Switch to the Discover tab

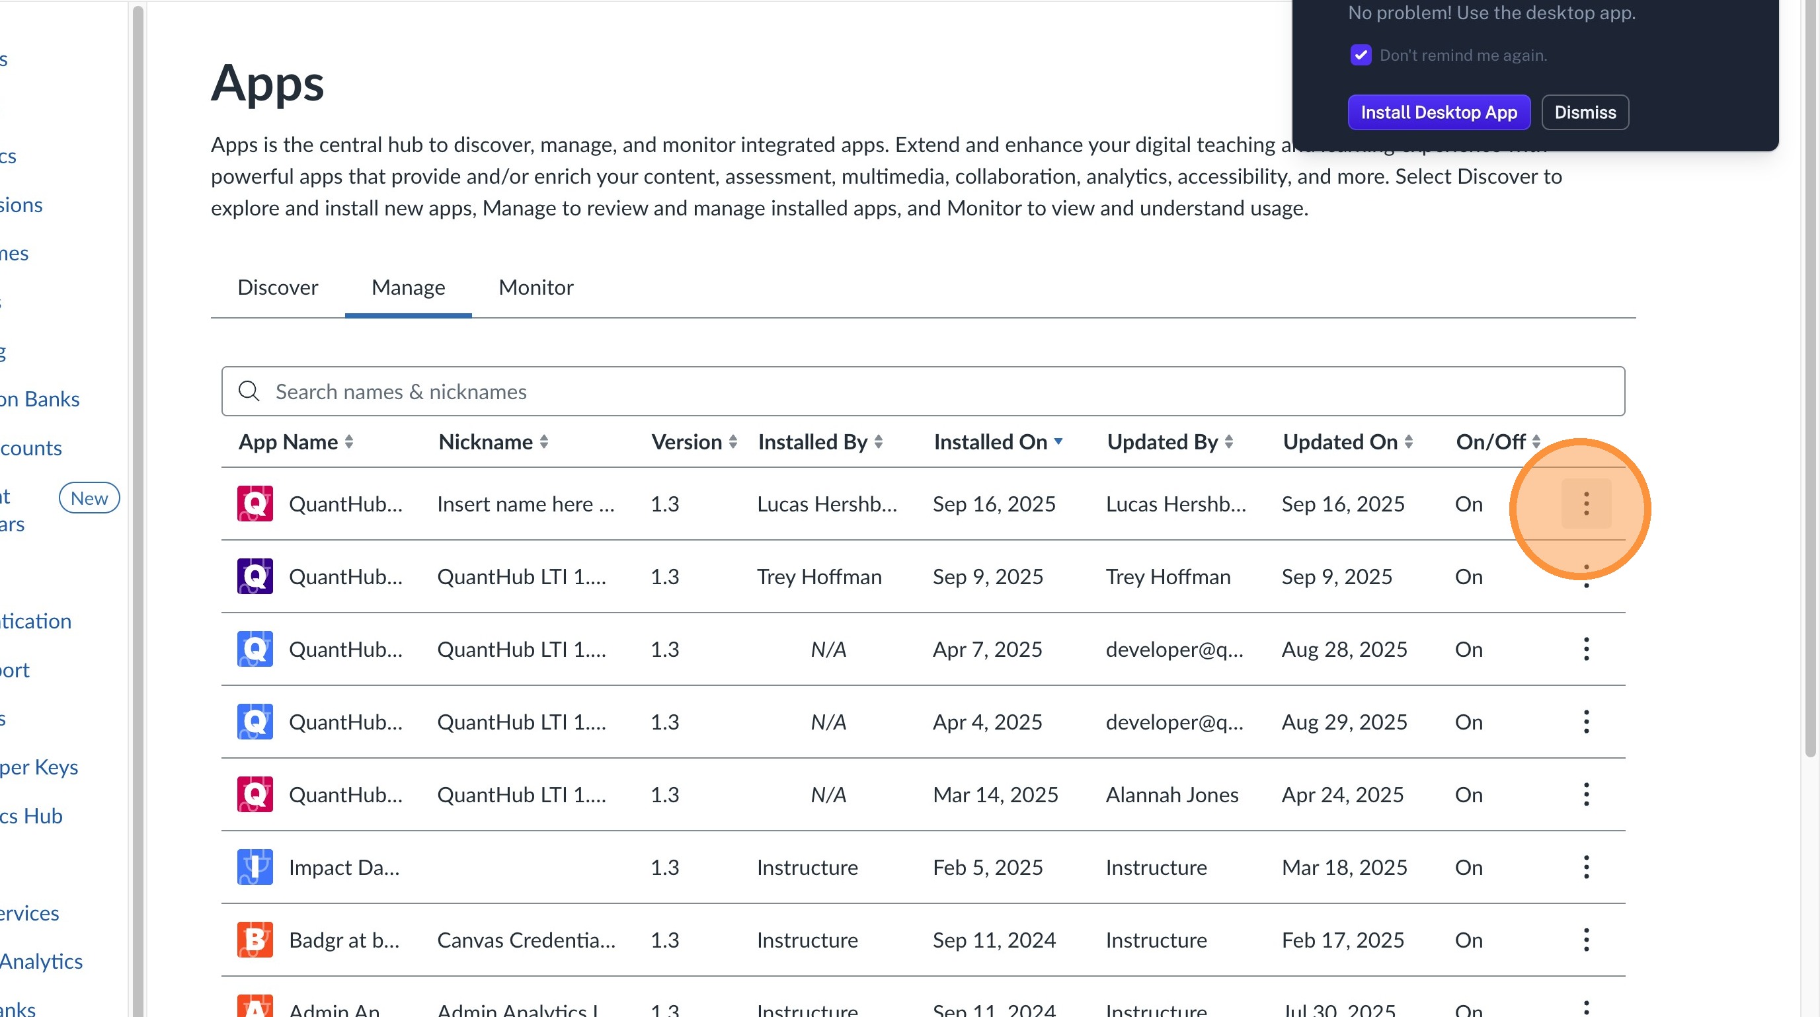(278, 287)
